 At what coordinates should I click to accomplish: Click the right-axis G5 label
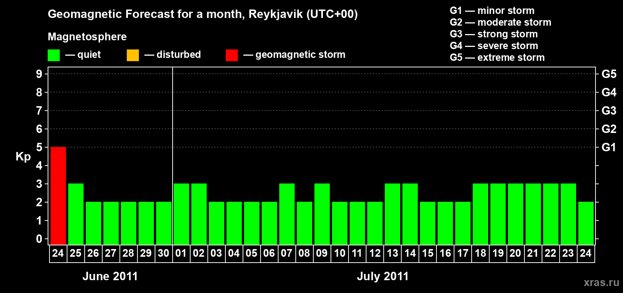coord(609,74)
